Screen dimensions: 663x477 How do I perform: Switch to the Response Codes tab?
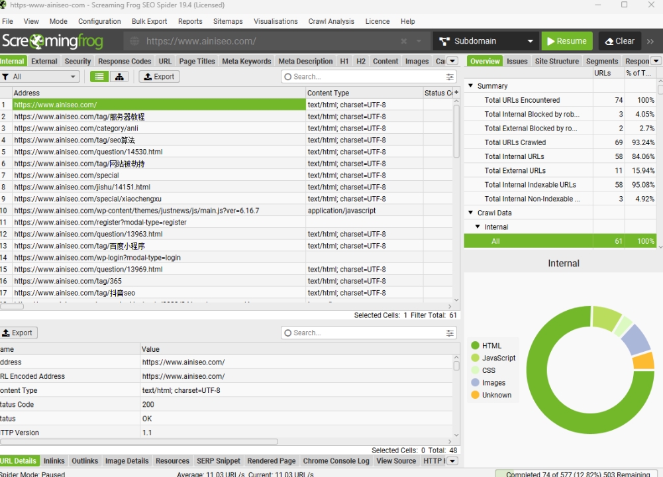125,61
